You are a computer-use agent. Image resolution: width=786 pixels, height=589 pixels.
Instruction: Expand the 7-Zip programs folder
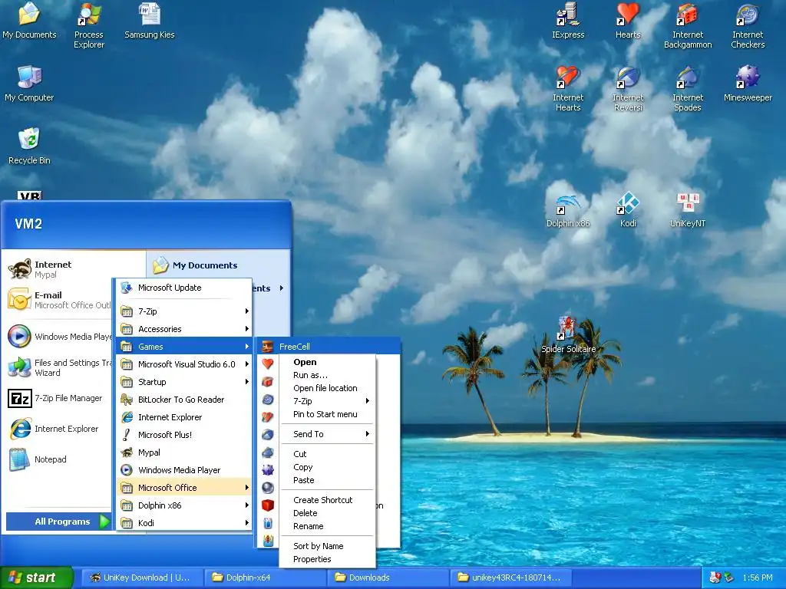coord(184,311)
